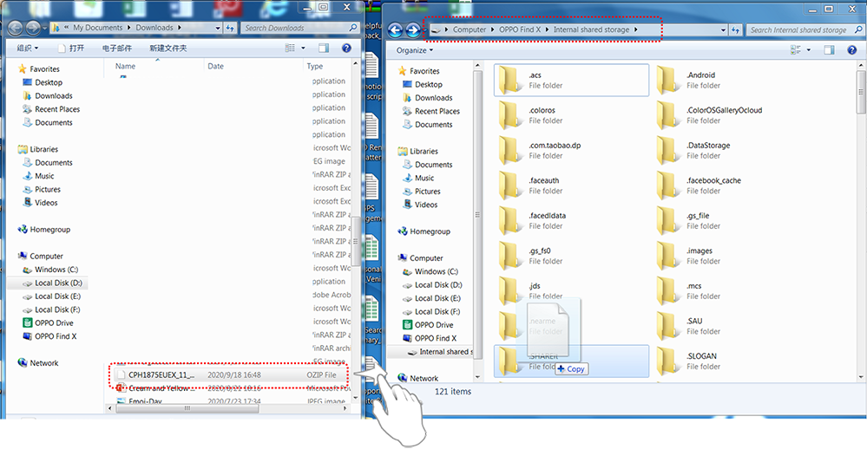Screen dimensions: 867x449
Task: Select the .com.taobao.dp folder
Action: 540,150
